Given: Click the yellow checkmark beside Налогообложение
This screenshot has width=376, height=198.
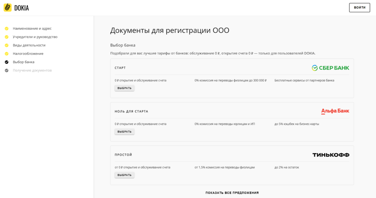Looking at the screenshot, I should [6, 54].
